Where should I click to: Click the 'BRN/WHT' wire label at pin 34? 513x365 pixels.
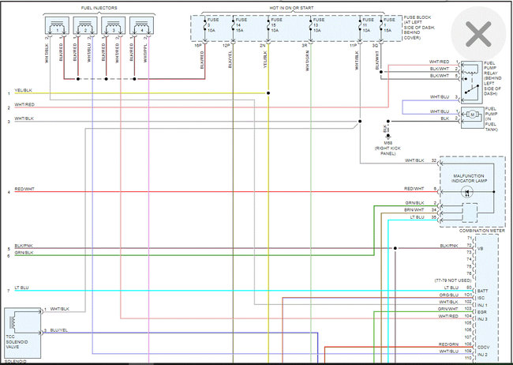click(414, 209)
